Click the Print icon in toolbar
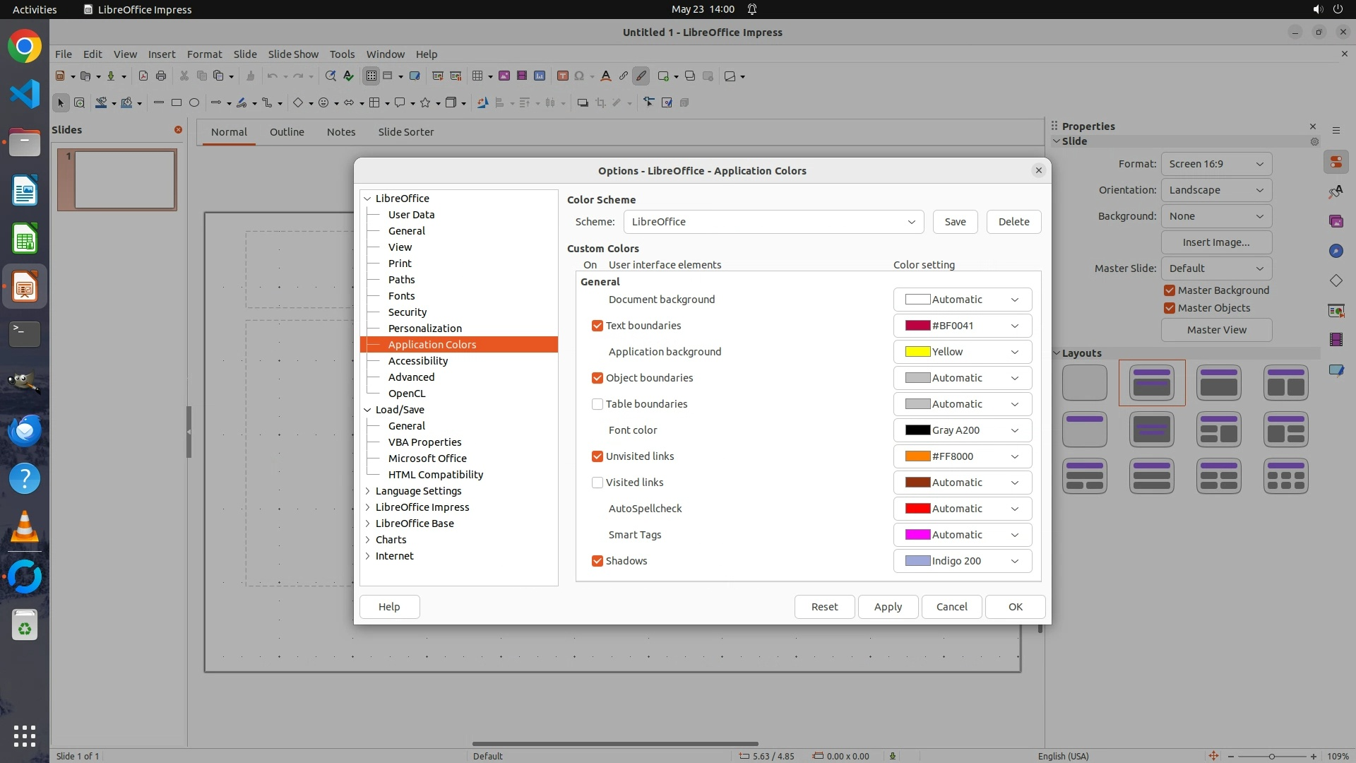The height and width of the screenshot is (763, 1356). coord(161,76)
